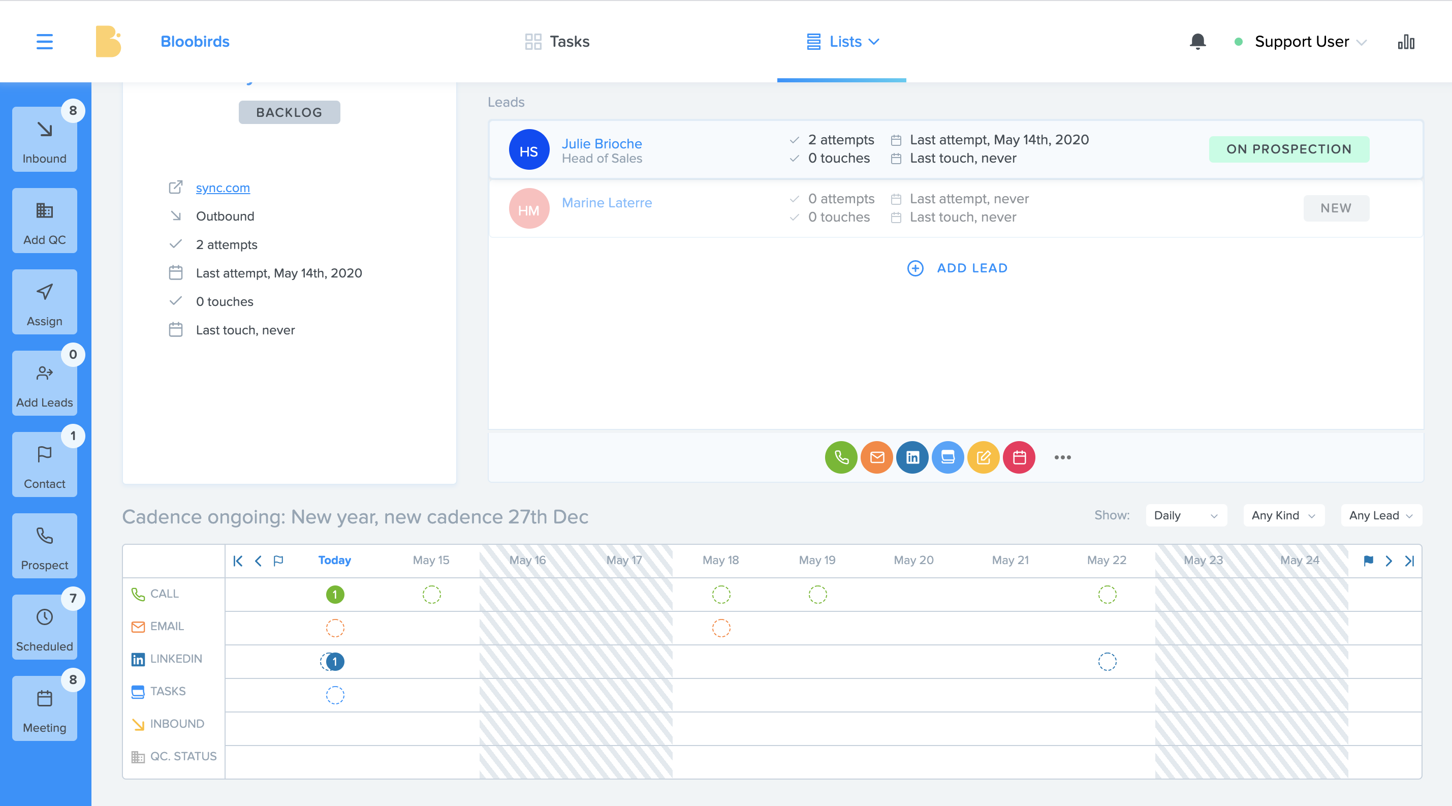
Task: Open the Meeting sidebar item
Action: click(x=45, y=708)
